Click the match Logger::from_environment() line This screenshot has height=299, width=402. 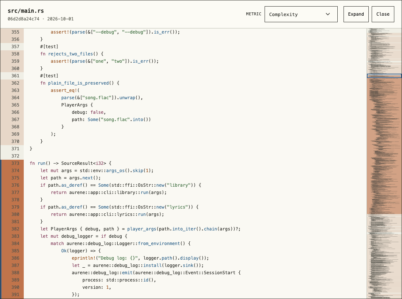click(121, 244)
